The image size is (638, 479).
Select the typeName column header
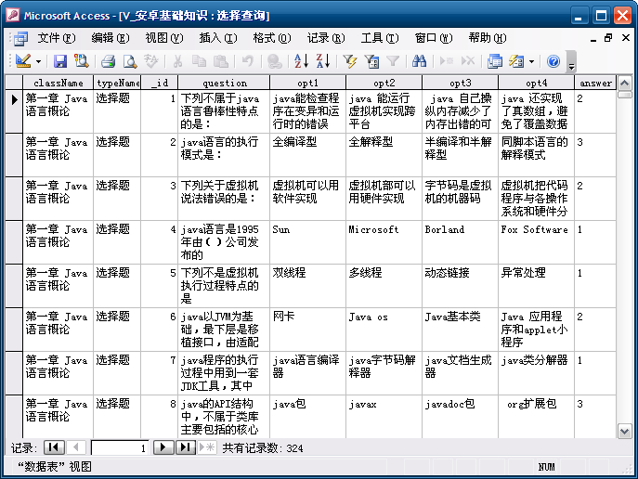point(117,83)
